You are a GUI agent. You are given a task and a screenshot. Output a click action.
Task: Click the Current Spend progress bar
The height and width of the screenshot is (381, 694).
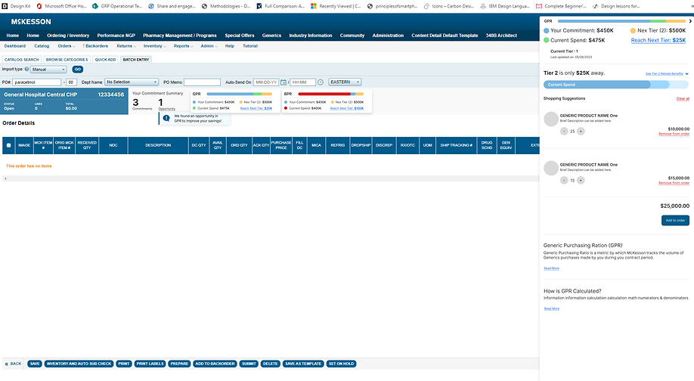[x=615, y=85]
